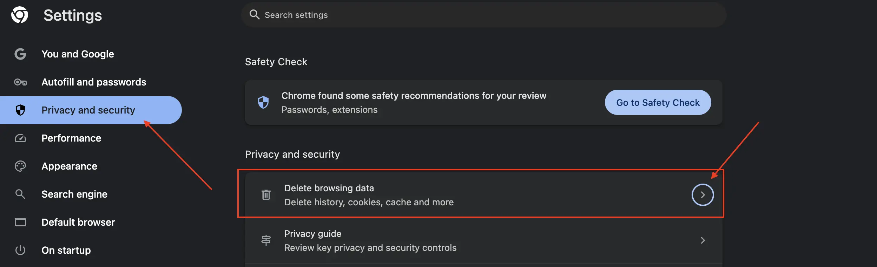Click the browser window icon for Default browser
877x267 pixels.
click(20, 222)
